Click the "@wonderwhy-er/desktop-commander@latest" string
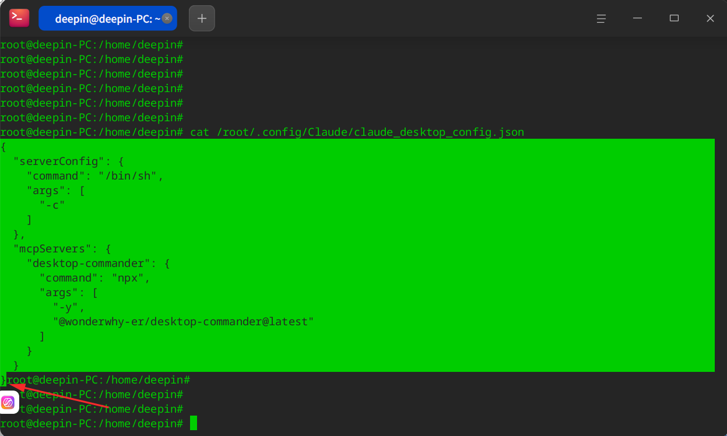 pyautogui.click(x=183, y=322)
